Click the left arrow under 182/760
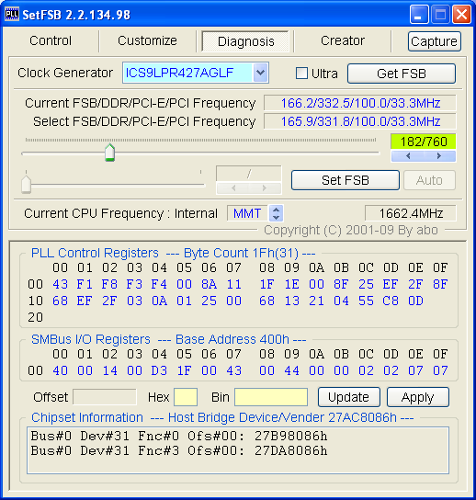This screenshot has width=476, height=500. (408, 156)
